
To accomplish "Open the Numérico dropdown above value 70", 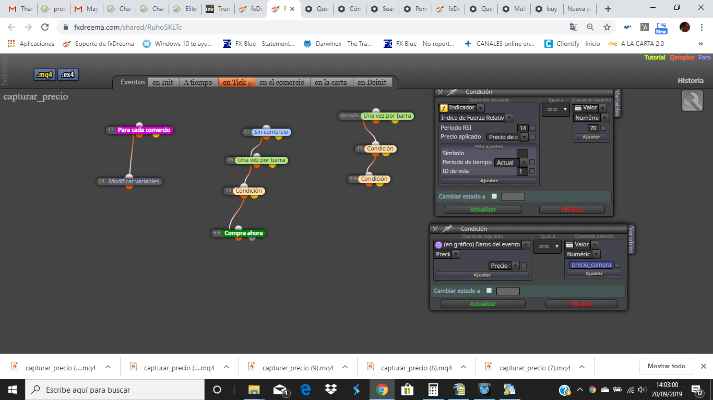I will coord(604,118).
